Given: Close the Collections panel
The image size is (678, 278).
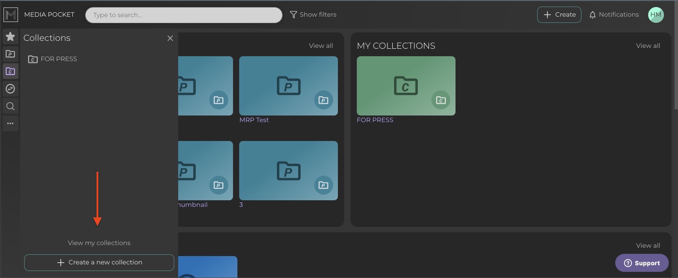Looking at the screenshot, I should [x=170, y=38].
